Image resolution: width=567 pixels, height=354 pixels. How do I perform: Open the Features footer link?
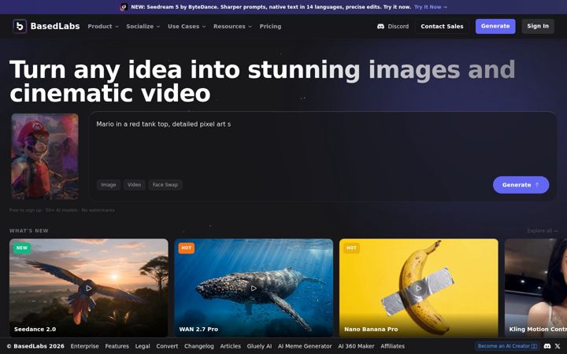pos(117,346)
